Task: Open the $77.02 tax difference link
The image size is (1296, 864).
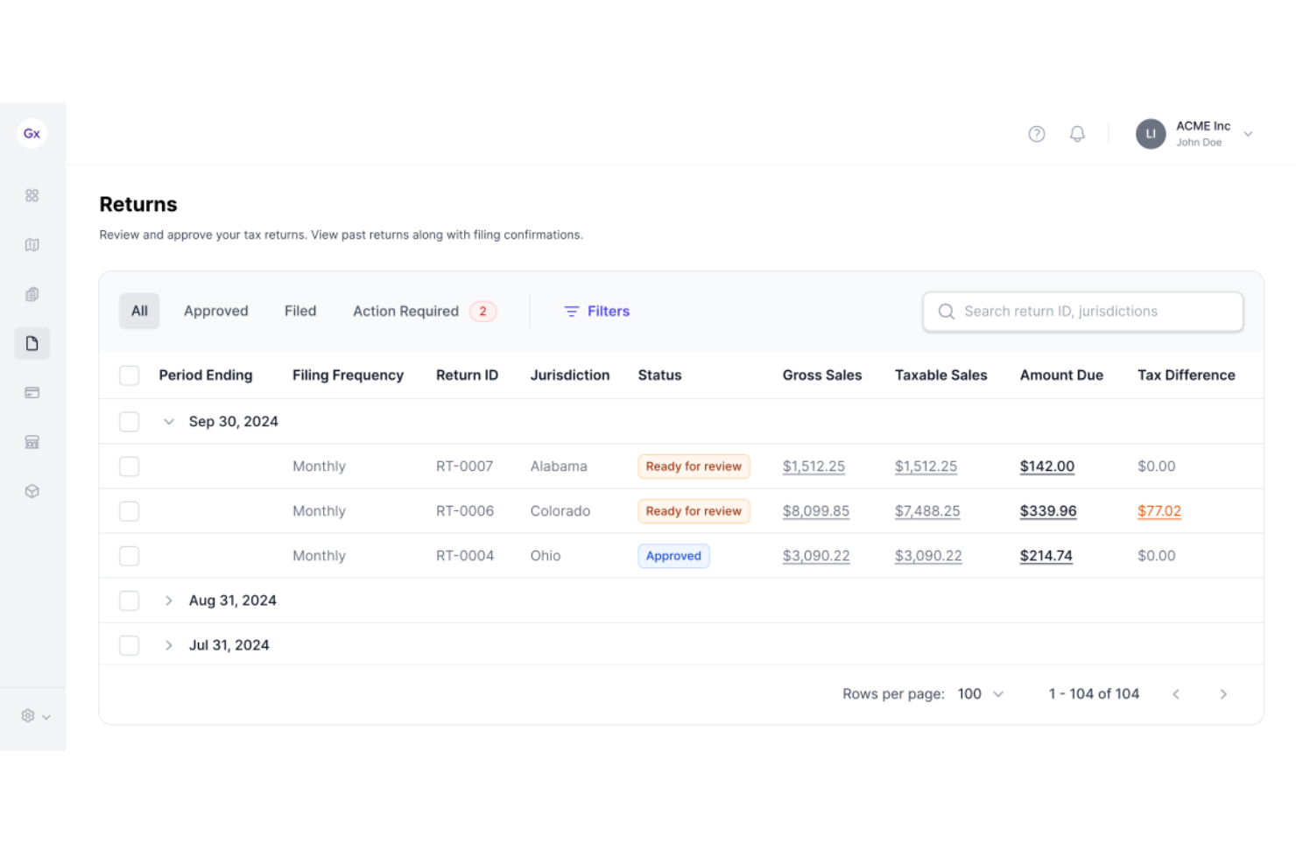Action: (1159, 510)
